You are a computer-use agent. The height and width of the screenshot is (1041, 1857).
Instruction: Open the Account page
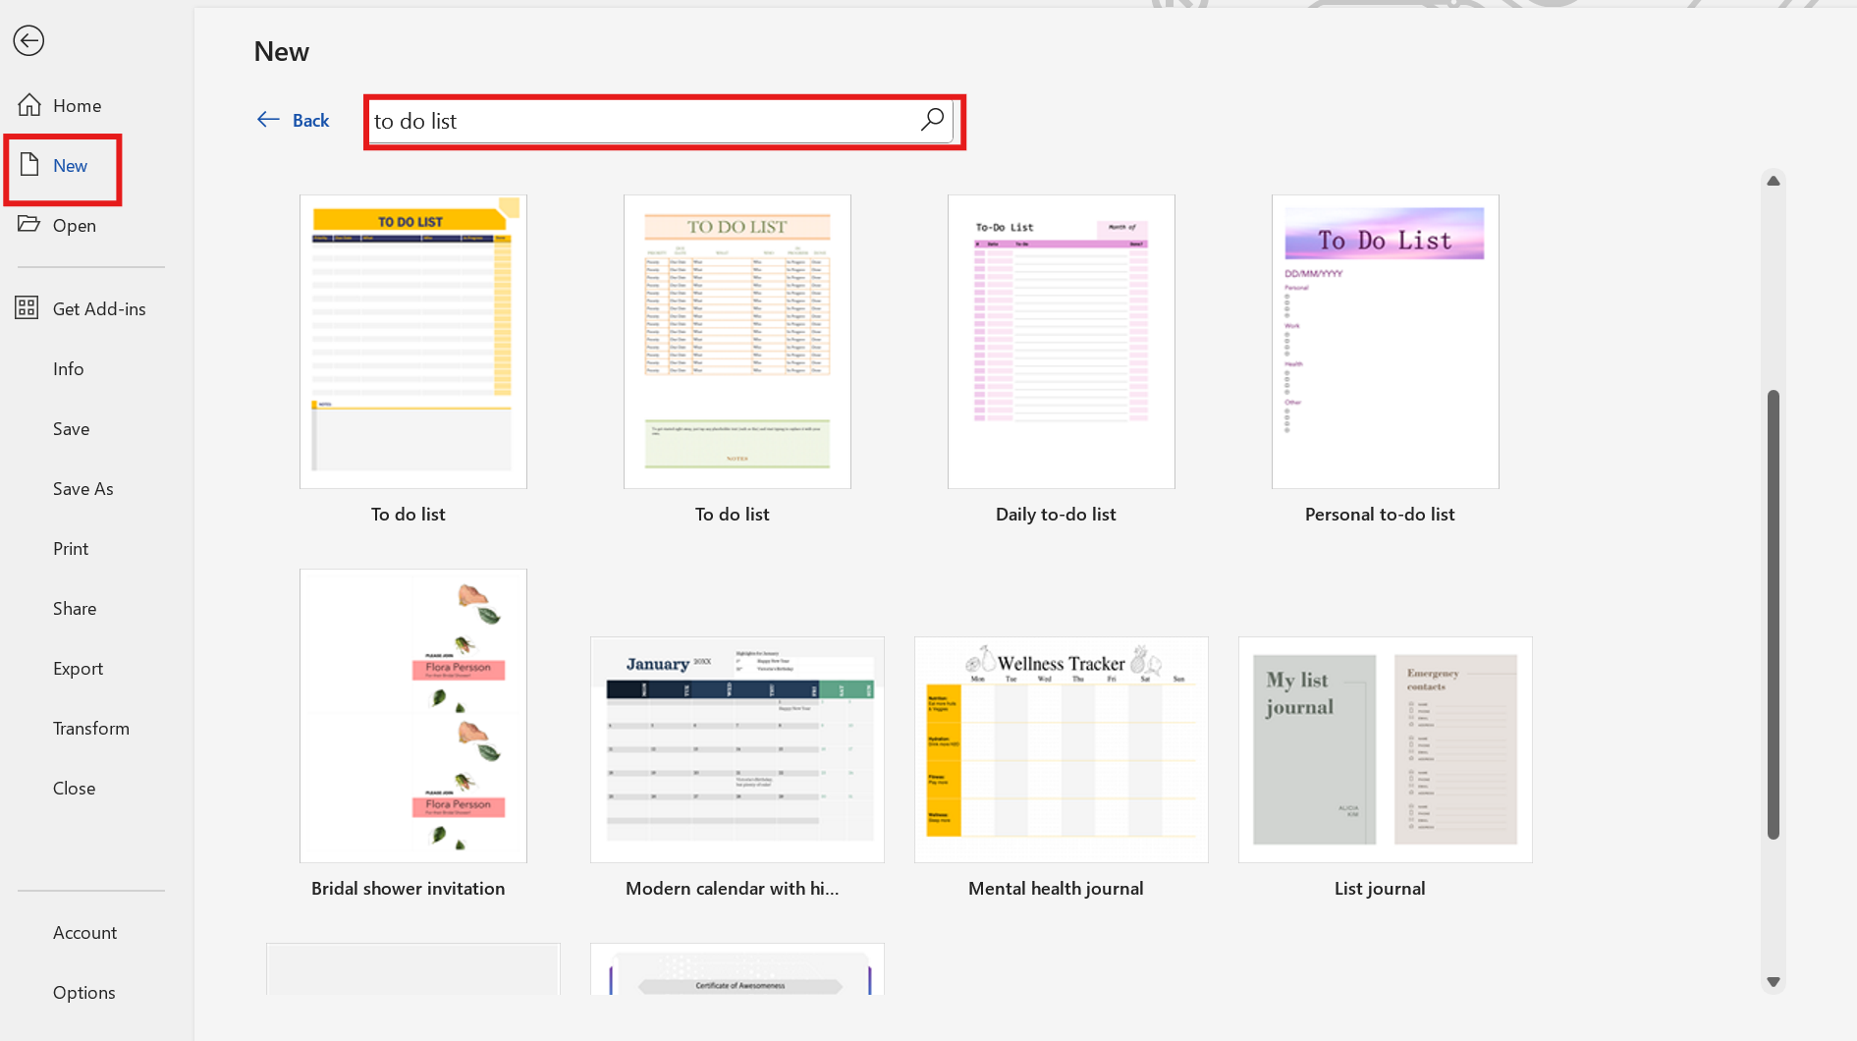tap(84, 932)
